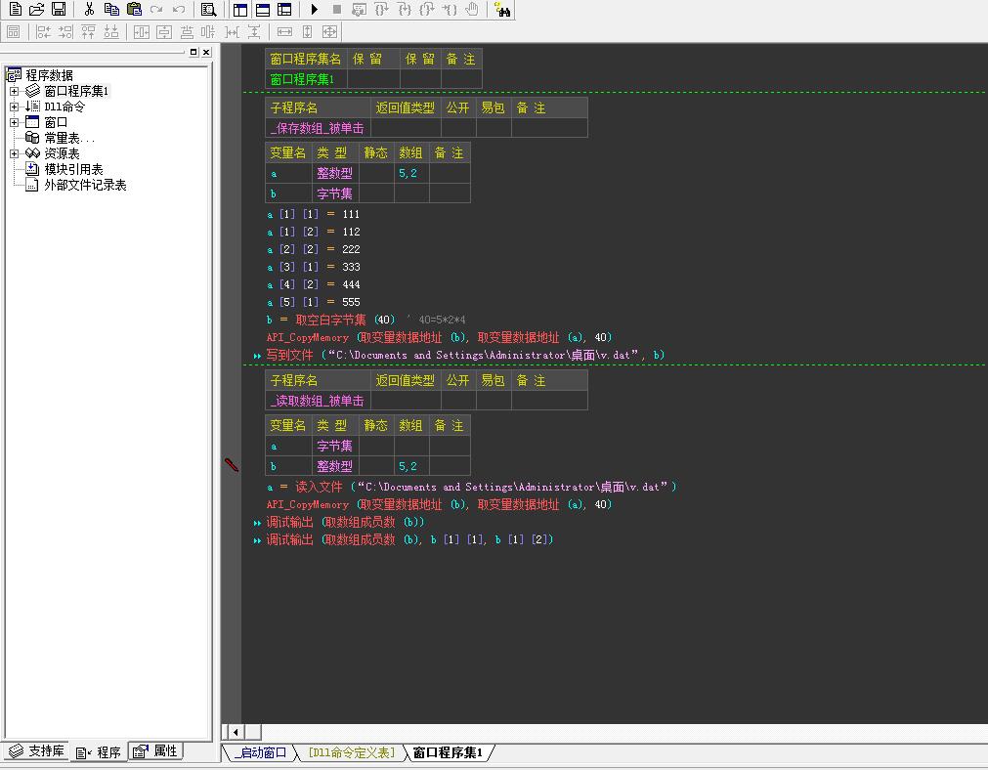Click the code line a [5] [1] = 555

tap(313, 303)
